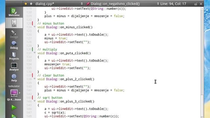Run the project with green arrow
The width and height of the screenshot is (210, 118).
point(14,108)
